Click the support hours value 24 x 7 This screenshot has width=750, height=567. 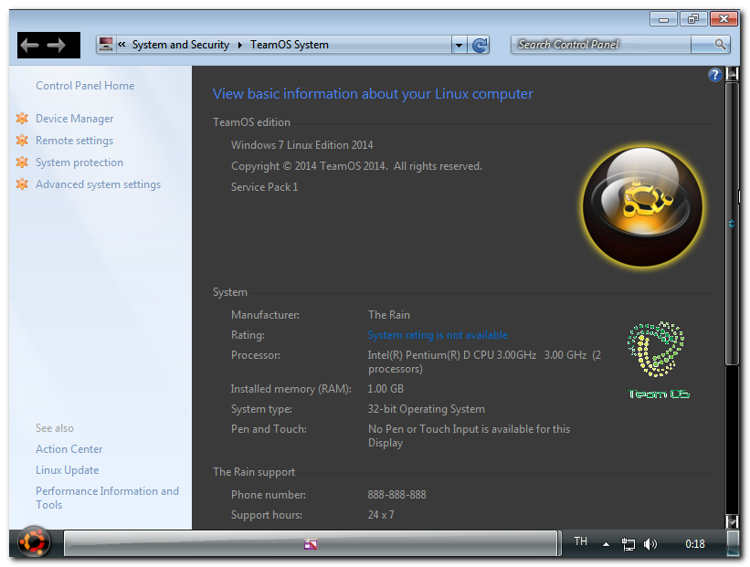coord(381,515)
